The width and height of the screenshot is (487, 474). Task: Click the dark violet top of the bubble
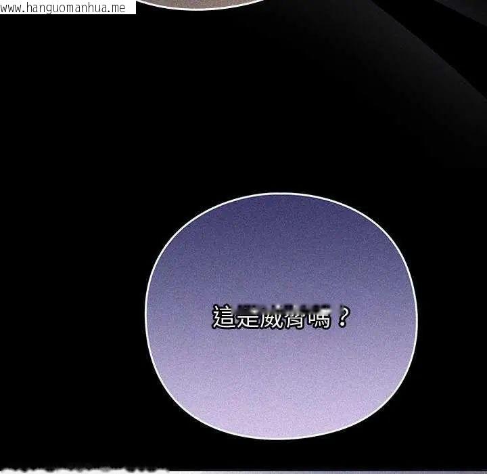[281, 224]
